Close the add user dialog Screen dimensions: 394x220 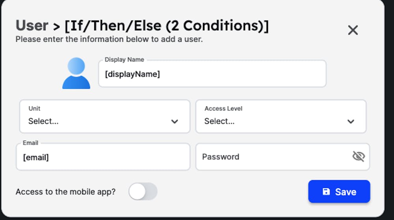click(x=353, y=30)
